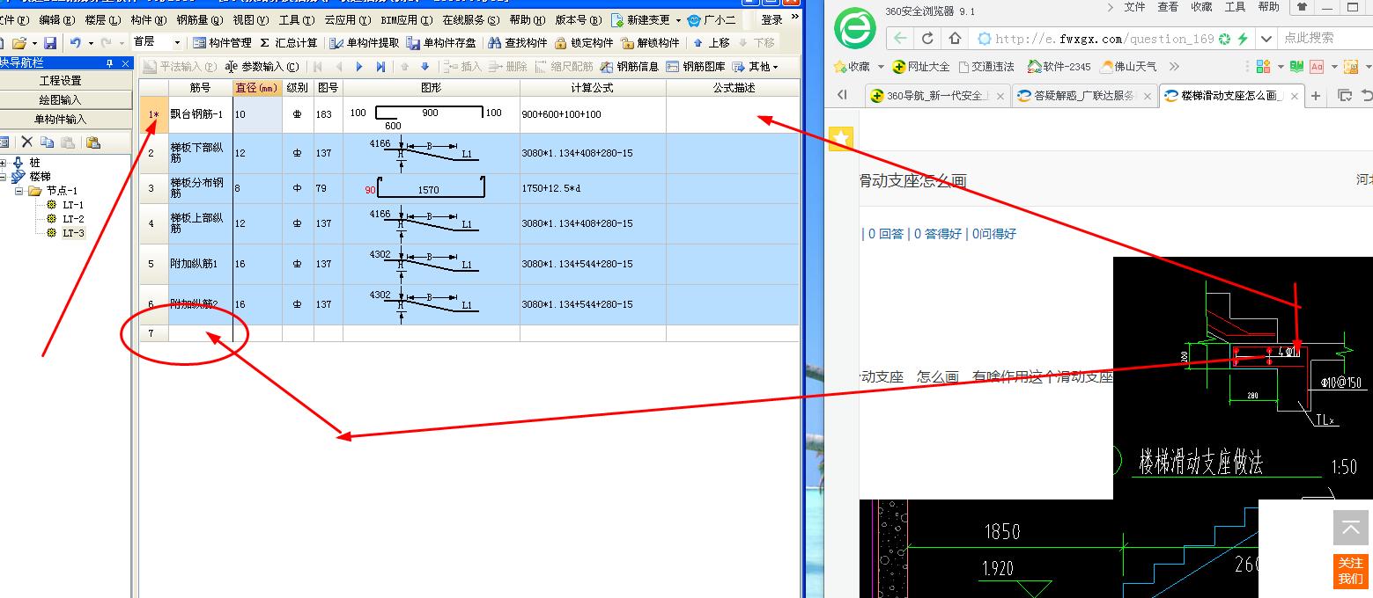Screen dimensions: 1373x598
Task: Switch to 绘图输入 panel
Action: pos(60,100)
